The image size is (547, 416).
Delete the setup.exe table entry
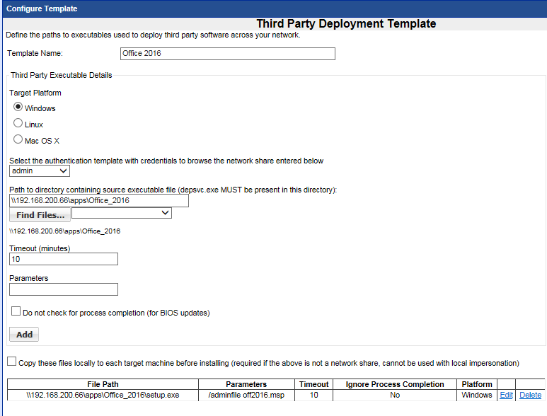tap(530, 395)
